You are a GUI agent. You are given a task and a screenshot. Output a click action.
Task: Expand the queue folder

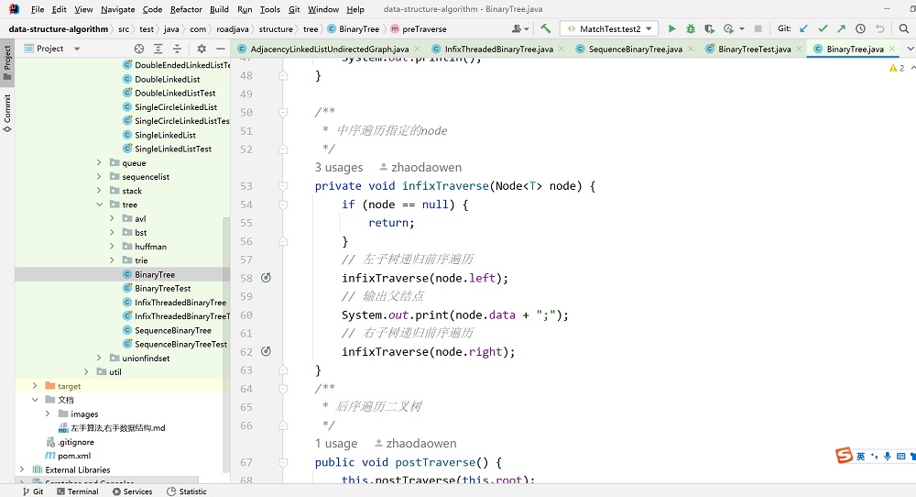[x=99, y=162]
